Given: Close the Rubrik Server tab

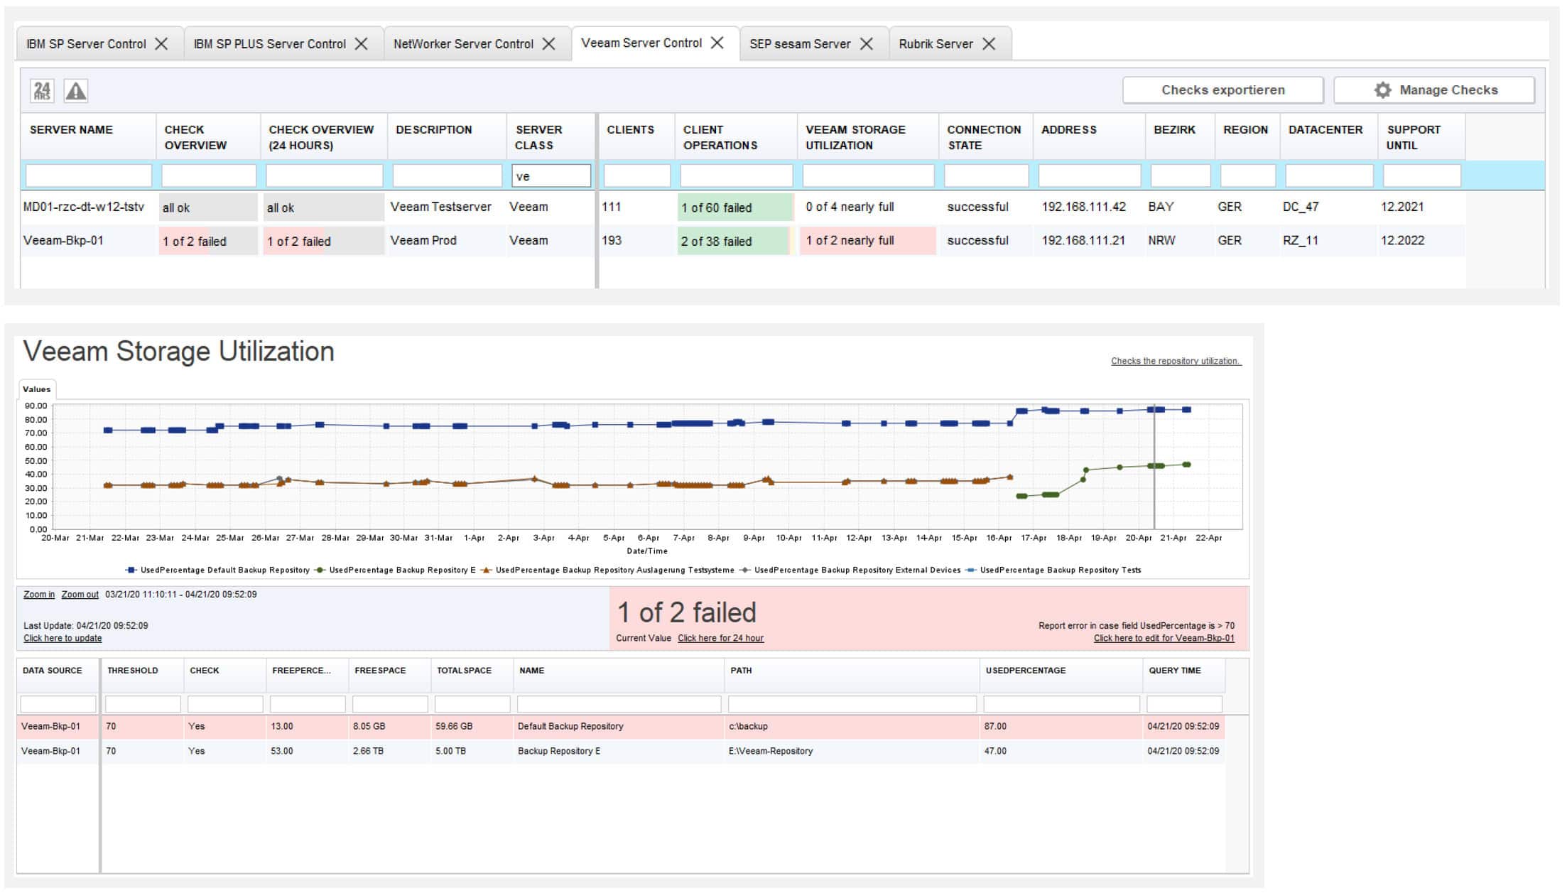Looking at the screenshot, I should tap(989, 44).
